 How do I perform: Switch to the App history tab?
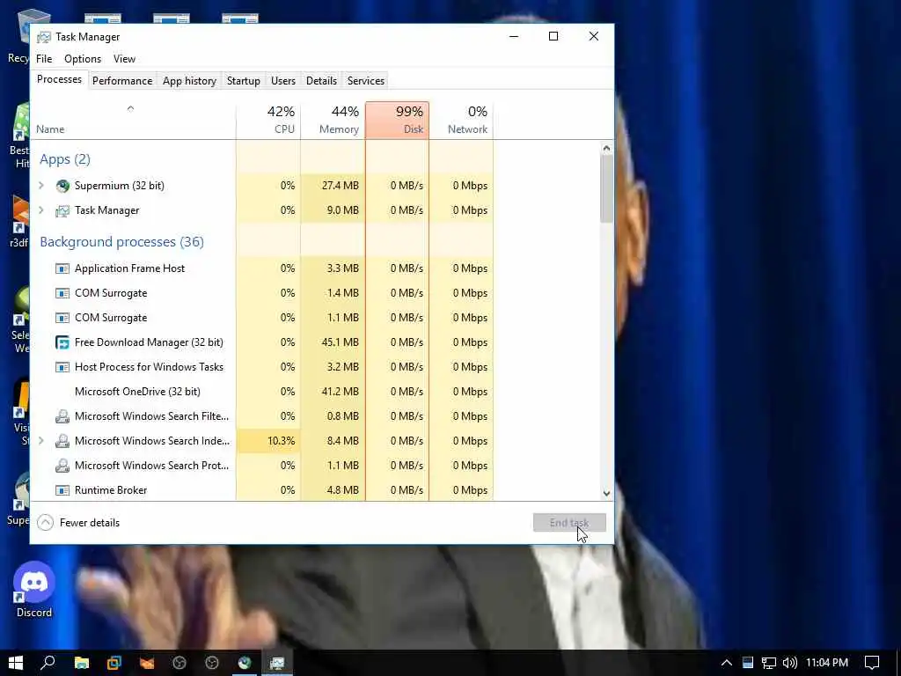click(190, 80)
